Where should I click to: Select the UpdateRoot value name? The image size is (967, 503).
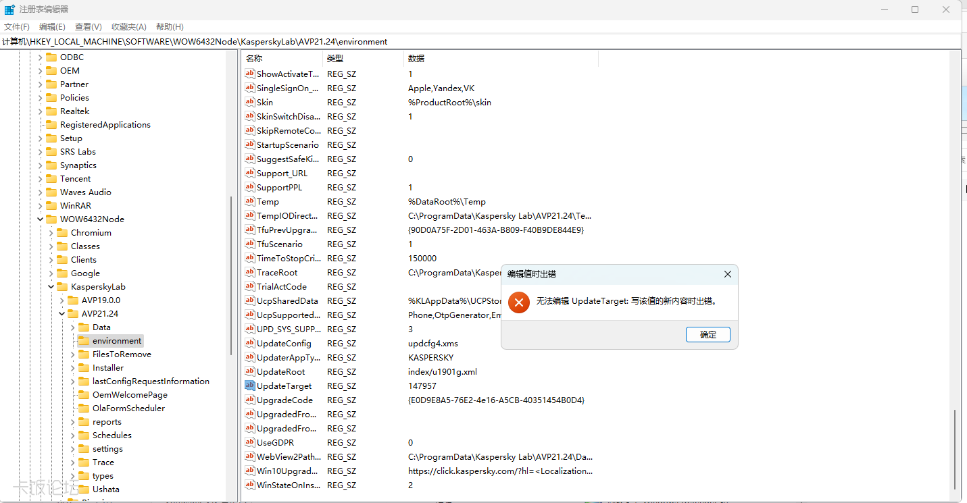click(280, 372)
